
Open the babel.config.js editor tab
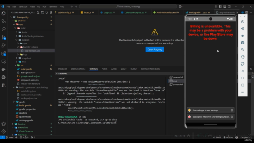pos(65,12)
